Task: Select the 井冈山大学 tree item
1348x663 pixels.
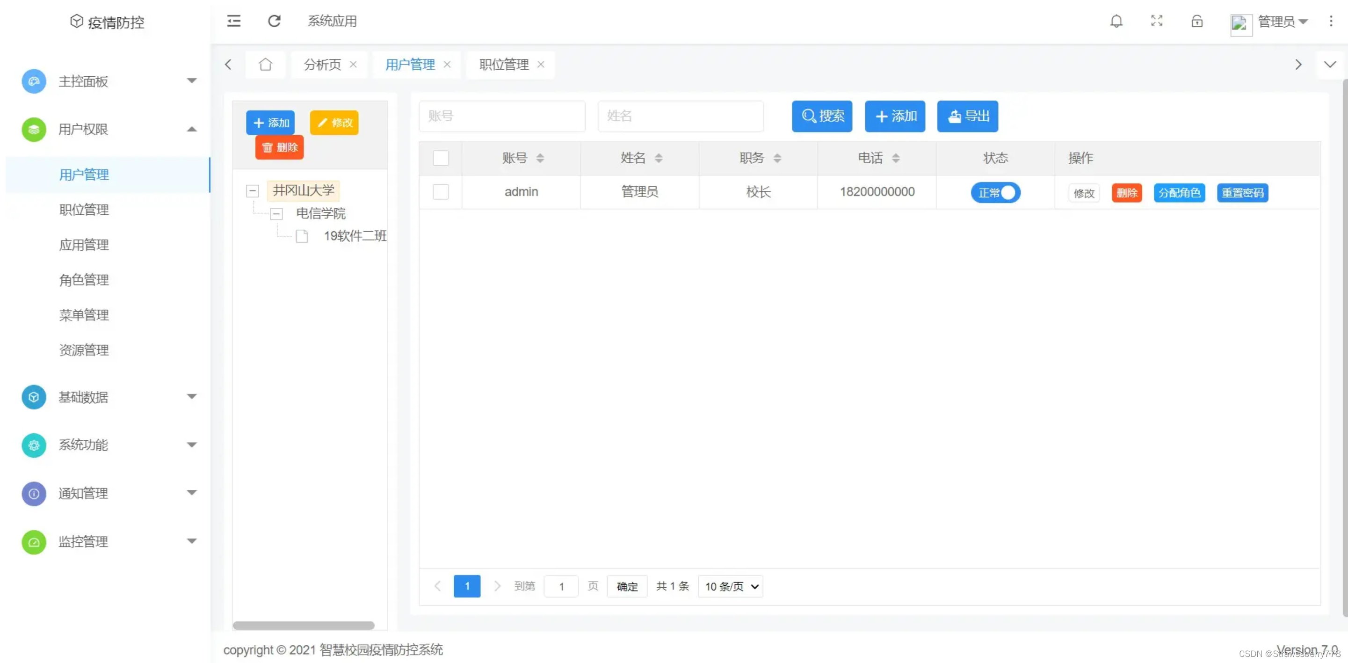Action: [x=303, y=190]
